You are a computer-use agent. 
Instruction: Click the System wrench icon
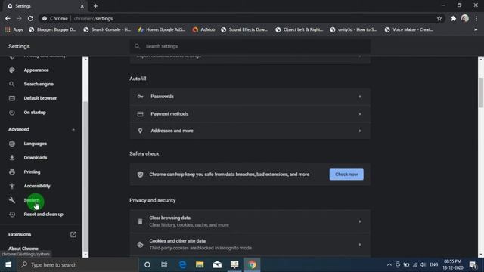coord(12,200)
